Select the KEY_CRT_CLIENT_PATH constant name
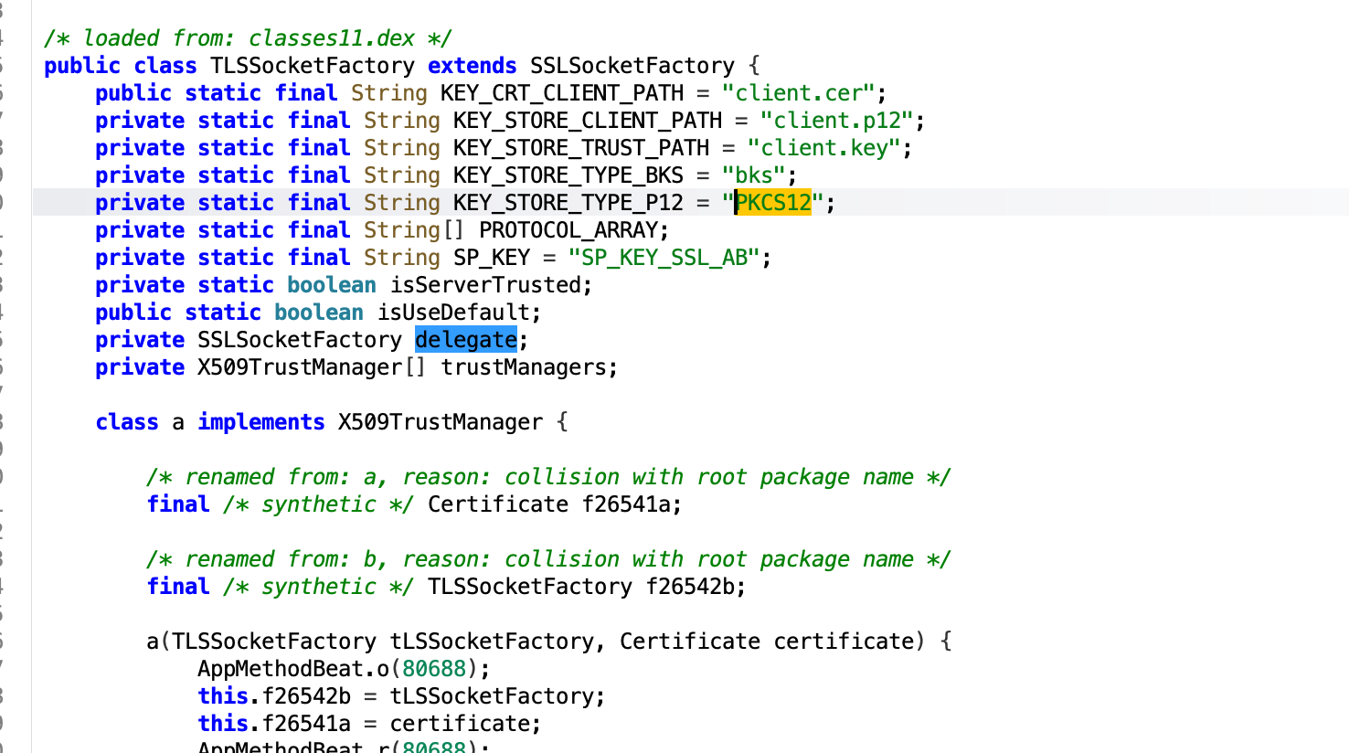 click(x=562, y=93)
